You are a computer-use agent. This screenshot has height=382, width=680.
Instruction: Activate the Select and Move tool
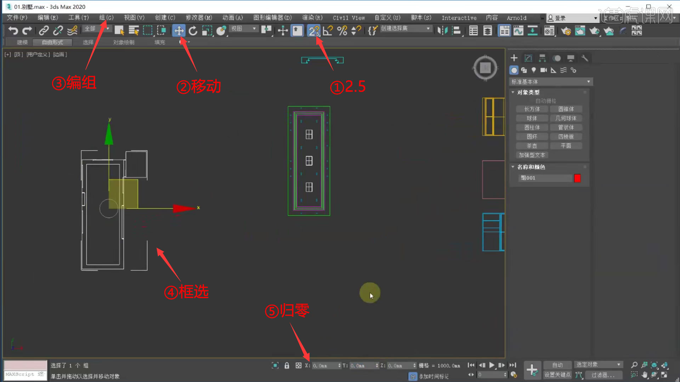pyautogui.click(x=179, y=31)
